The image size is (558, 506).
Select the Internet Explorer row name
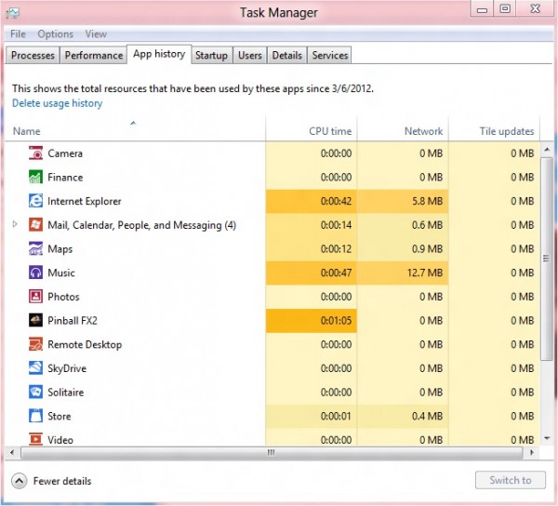[x=85, y=201]
